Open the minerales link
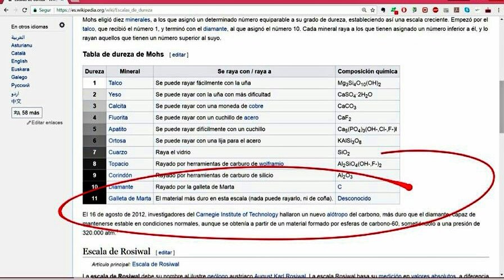Image resolution: width=504 pixels, height=280 pixels. (x=138, y=20)
